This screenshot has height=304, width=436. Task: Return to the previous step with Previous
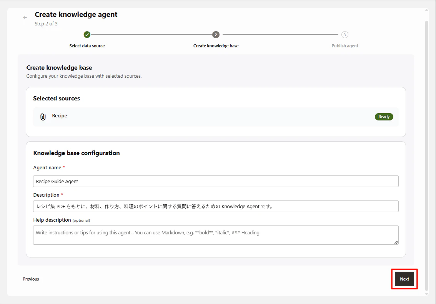[31, 279]
